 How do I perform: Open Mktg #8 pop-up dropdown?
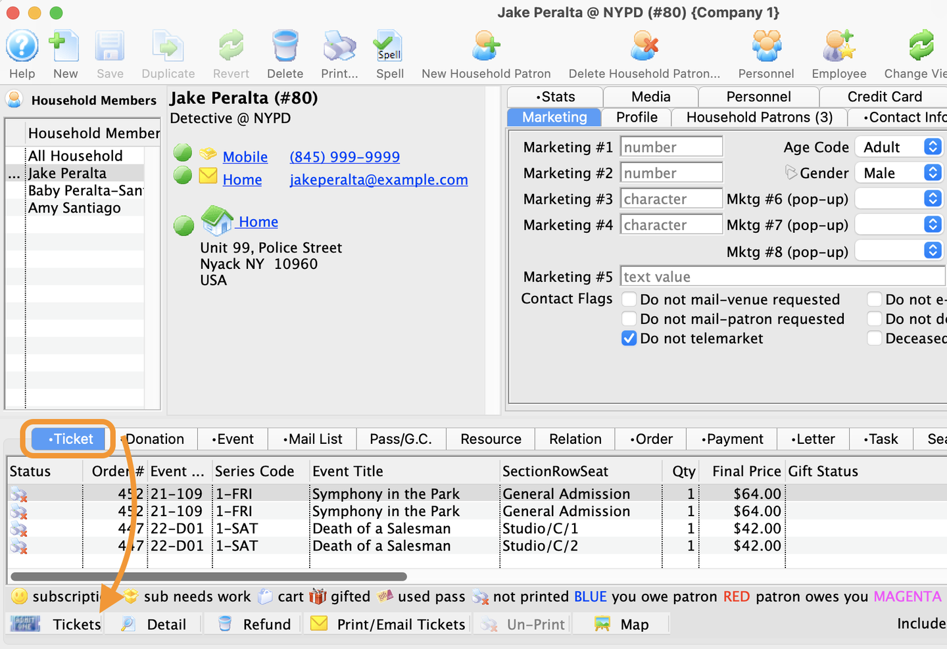pyautogui.click(x=899, y=251)
